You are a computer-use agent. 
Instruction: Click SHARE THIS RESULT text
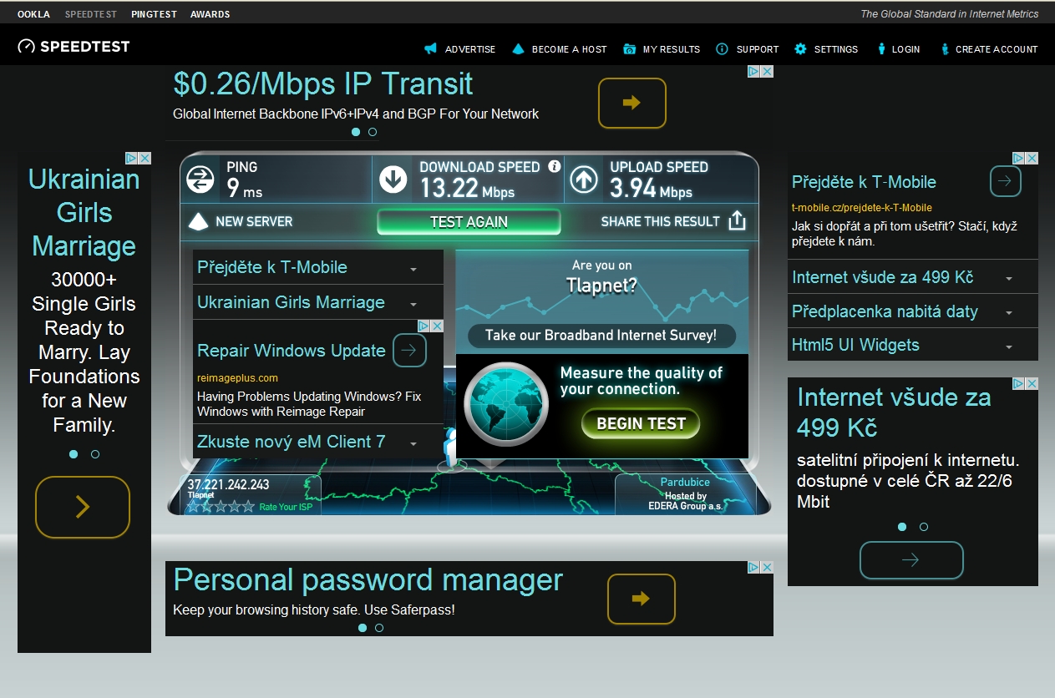(x=660, y=221)
